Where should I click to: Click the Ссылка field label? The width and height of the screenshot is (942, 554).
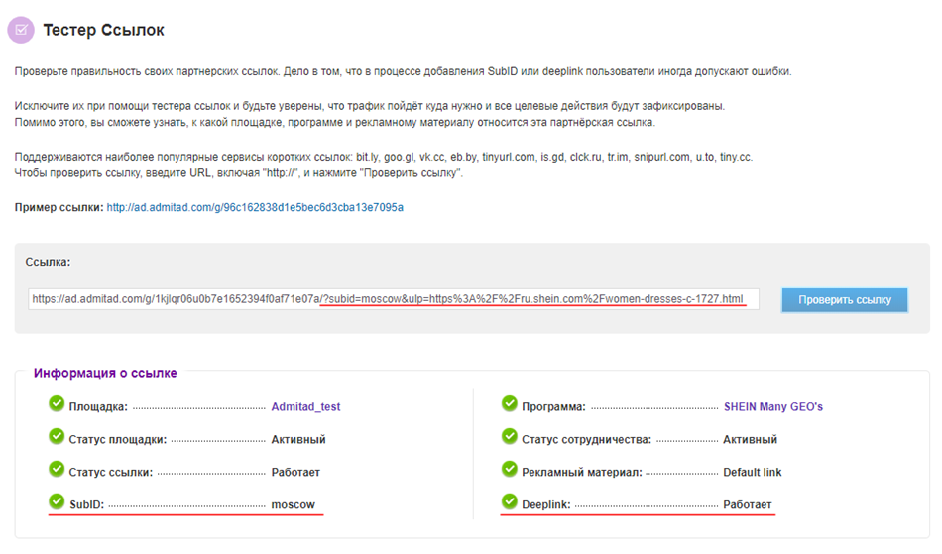(x=49, y=263)
